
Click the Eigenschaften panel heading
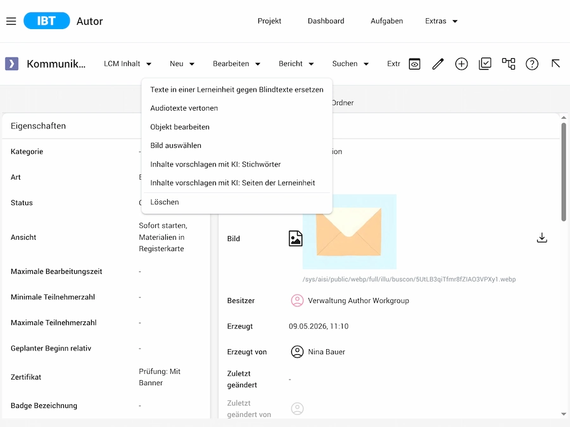[38, 126]
